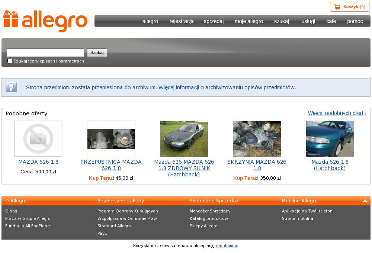Visit Sklepy Allegro link
This screenshot has height=253, width=372.
pyautogui.click(x=203, y=226)
